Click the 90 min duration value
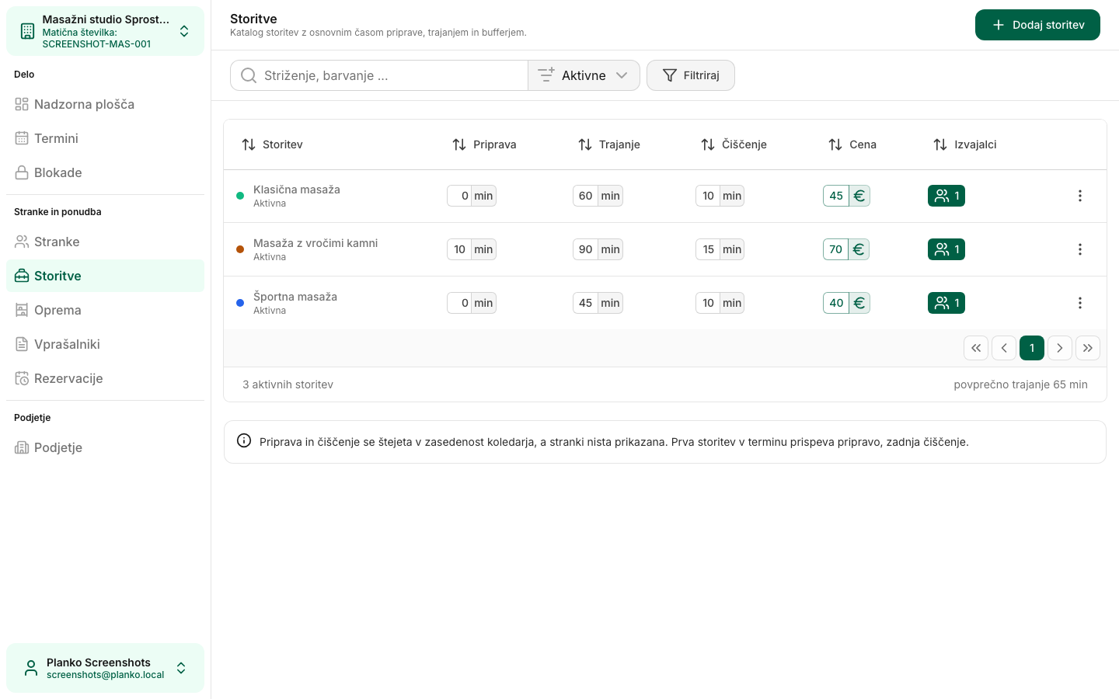 click(x=598, y=249)
